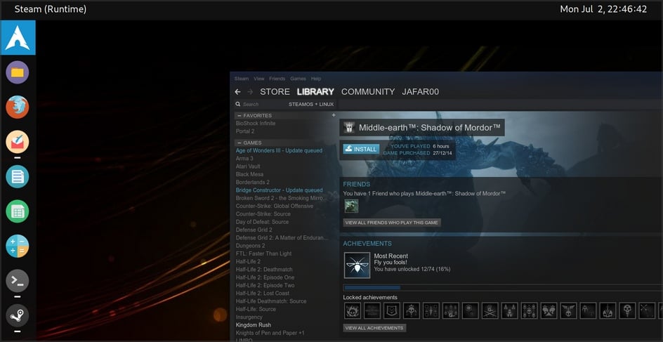This screenshot has width=663, height=342.
Task: Select Age of Wonders III - Update queued
Action: [279, 150]
